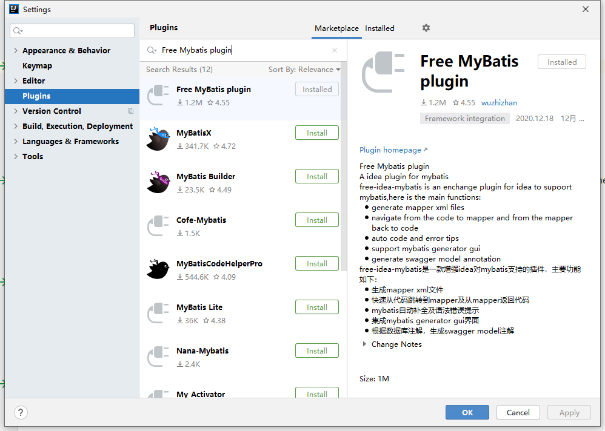Install the My Activator plugin

317,393
